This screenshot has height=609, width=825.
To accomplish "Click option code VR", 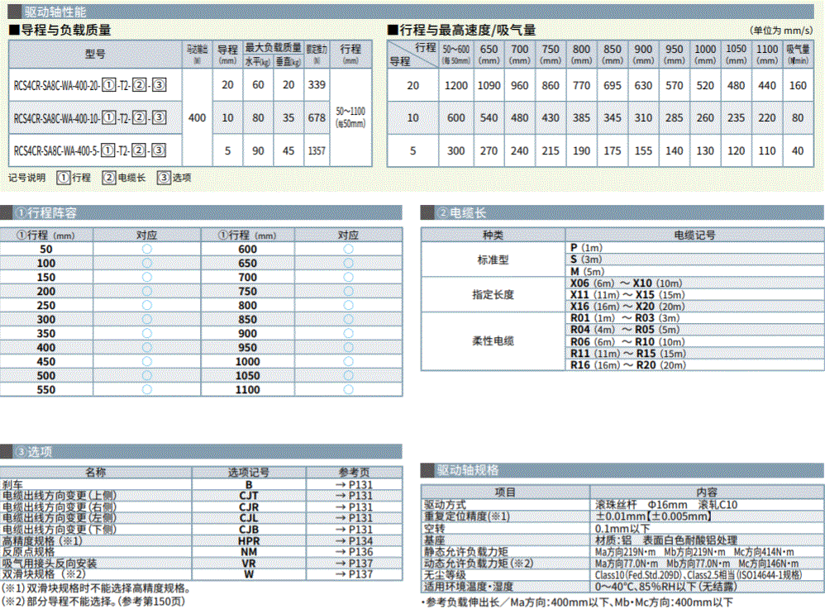I will tap(249, 564).
